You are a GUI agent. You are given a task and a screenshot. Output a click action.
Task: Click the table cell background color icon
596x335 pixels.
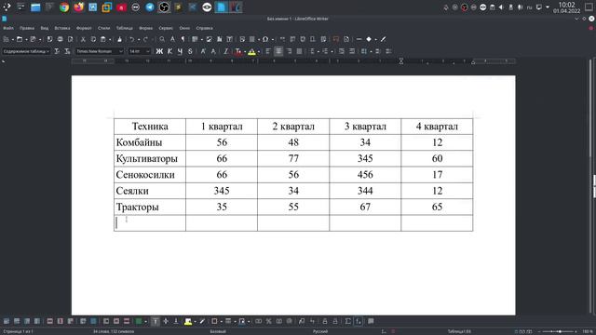(x=188, y=321)
